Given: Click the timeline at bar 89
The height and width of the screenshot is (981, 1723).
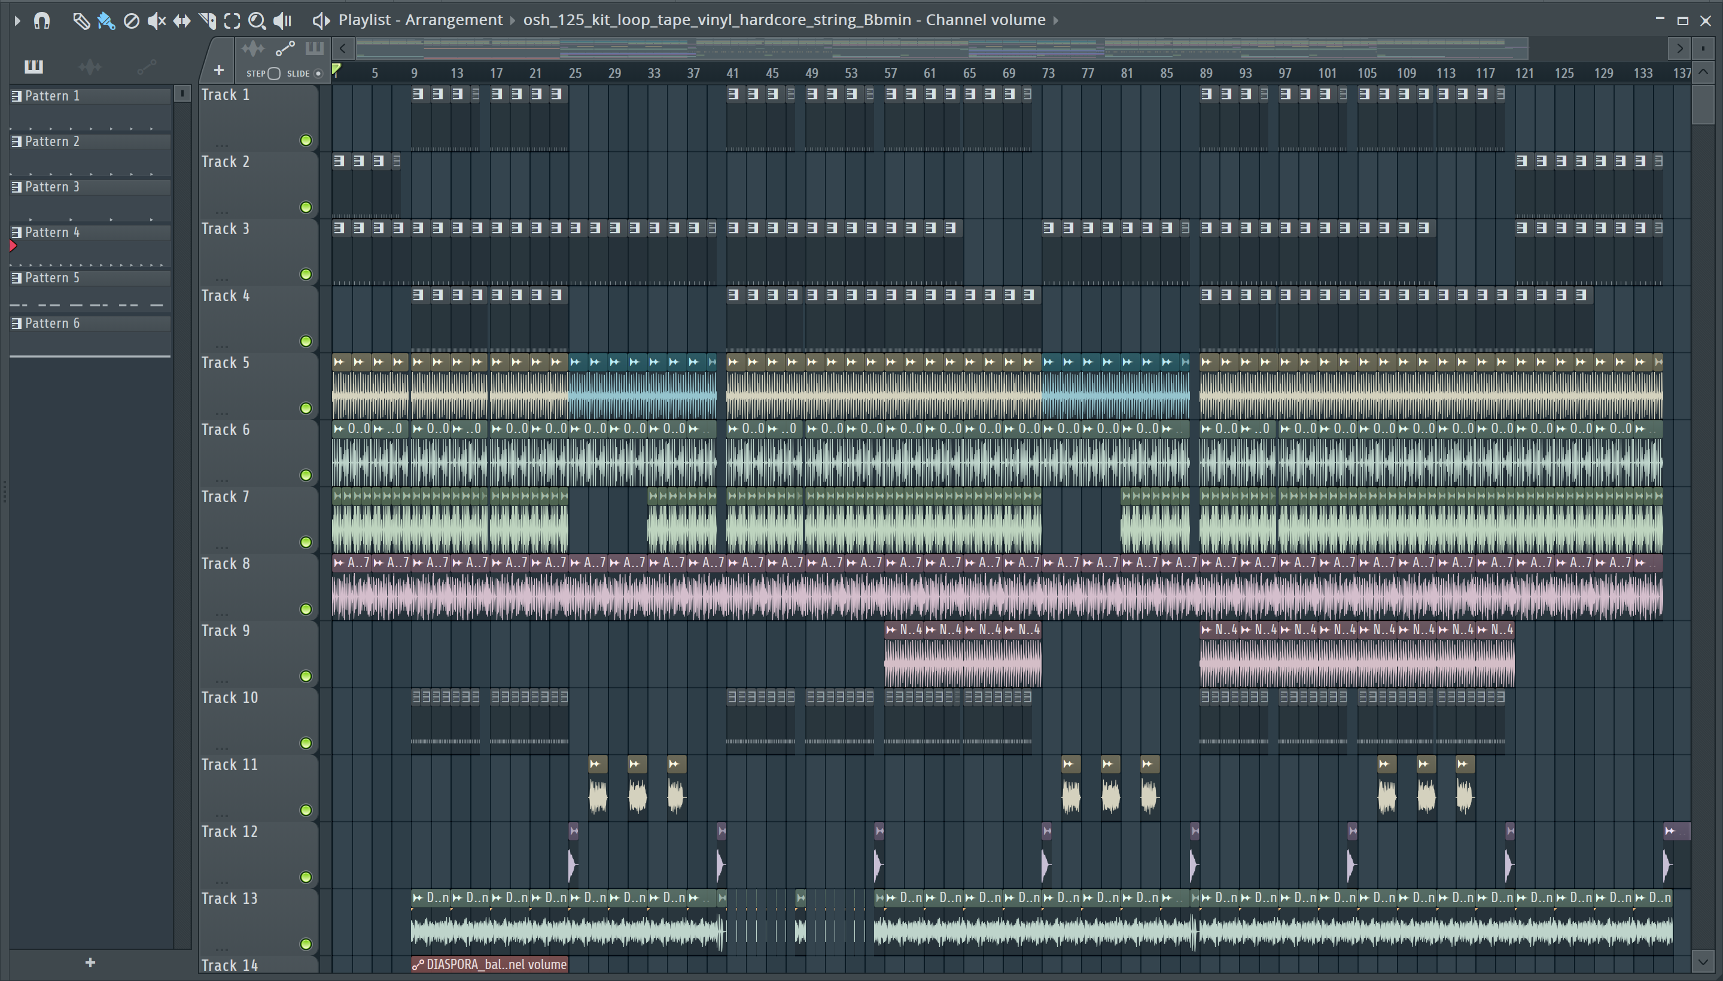Looking at the screenshot, I should click(x=1206, y=73).
